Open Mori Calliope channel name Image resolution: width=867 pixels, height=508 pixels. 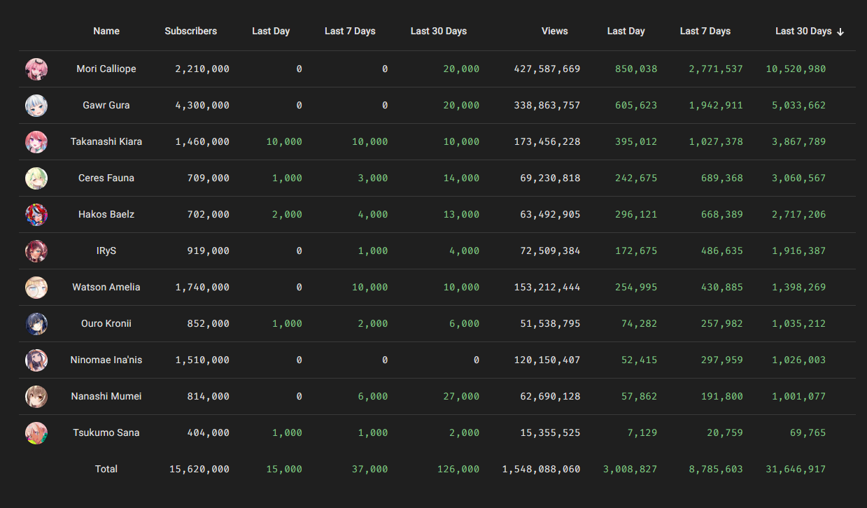(x=106, y=69)
